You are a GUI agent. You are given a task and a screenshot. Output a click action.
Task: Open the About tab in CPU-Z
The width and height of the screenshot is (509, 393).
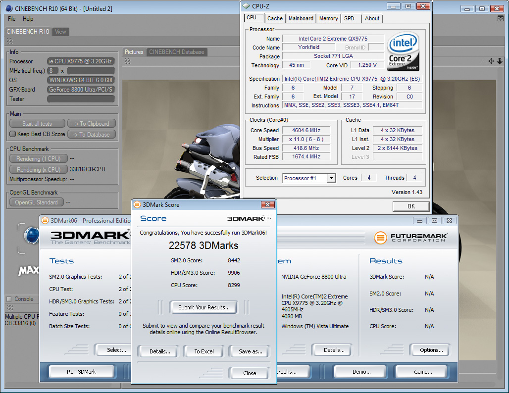pyautogui.click(x=372, y=18)
